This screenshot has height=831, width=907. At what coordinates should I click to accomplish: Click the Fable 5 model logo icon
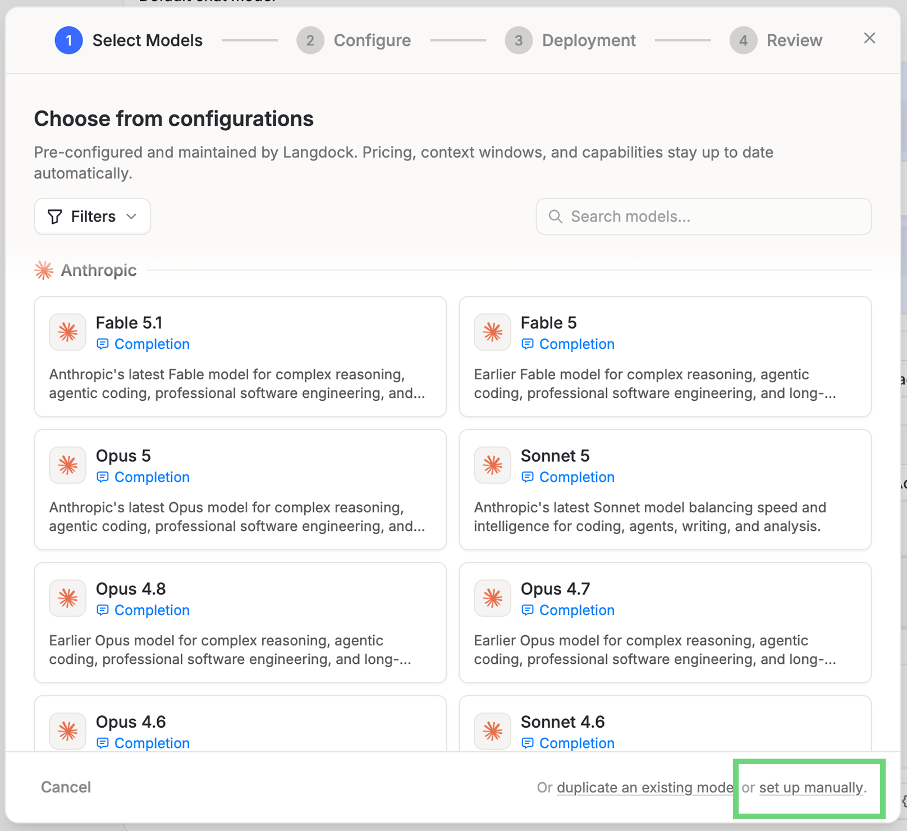point(493,332)
